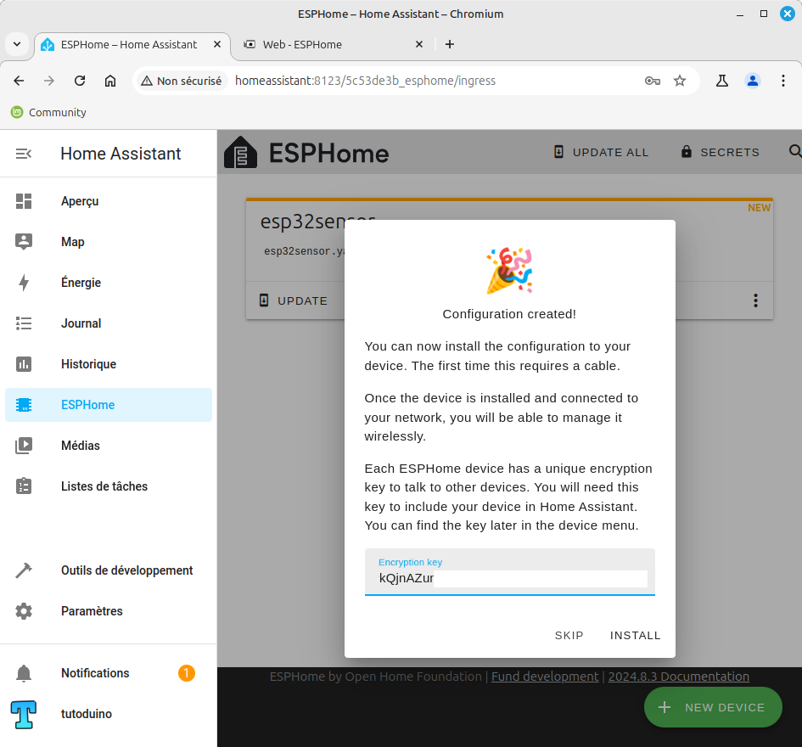Click the browser address bar URL

(365, 81)
